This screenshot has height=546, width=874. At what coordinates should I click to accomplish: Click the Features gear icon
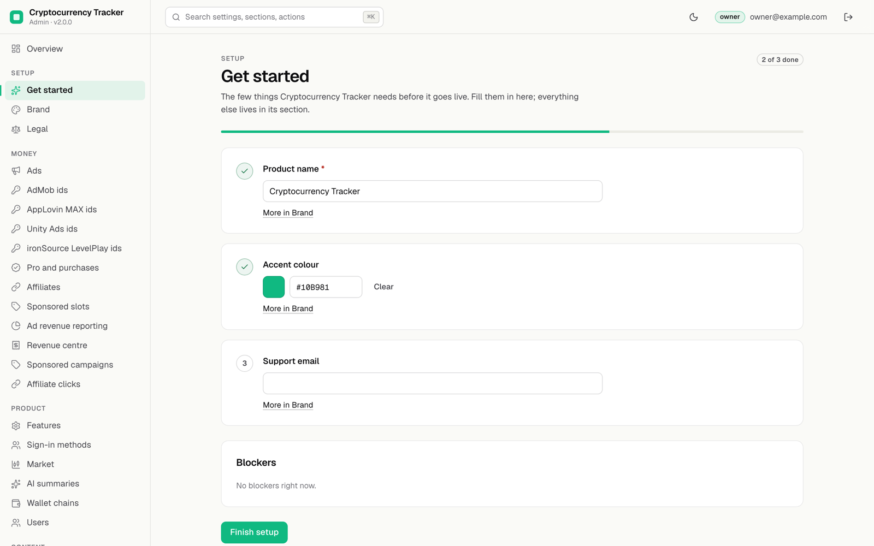pyautogui.click(x=16, y=425)
